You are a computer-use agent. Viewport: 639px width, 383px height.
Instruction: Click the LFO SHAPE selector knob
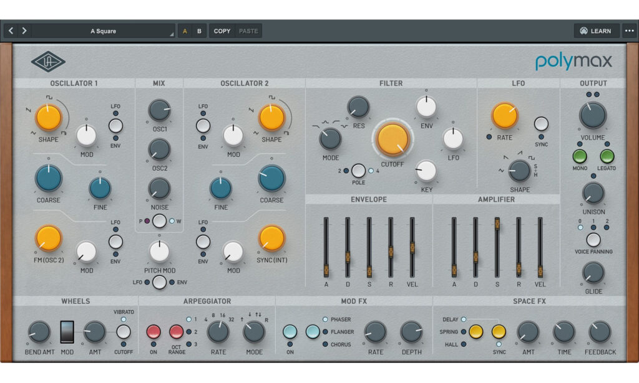click(519, 169)
